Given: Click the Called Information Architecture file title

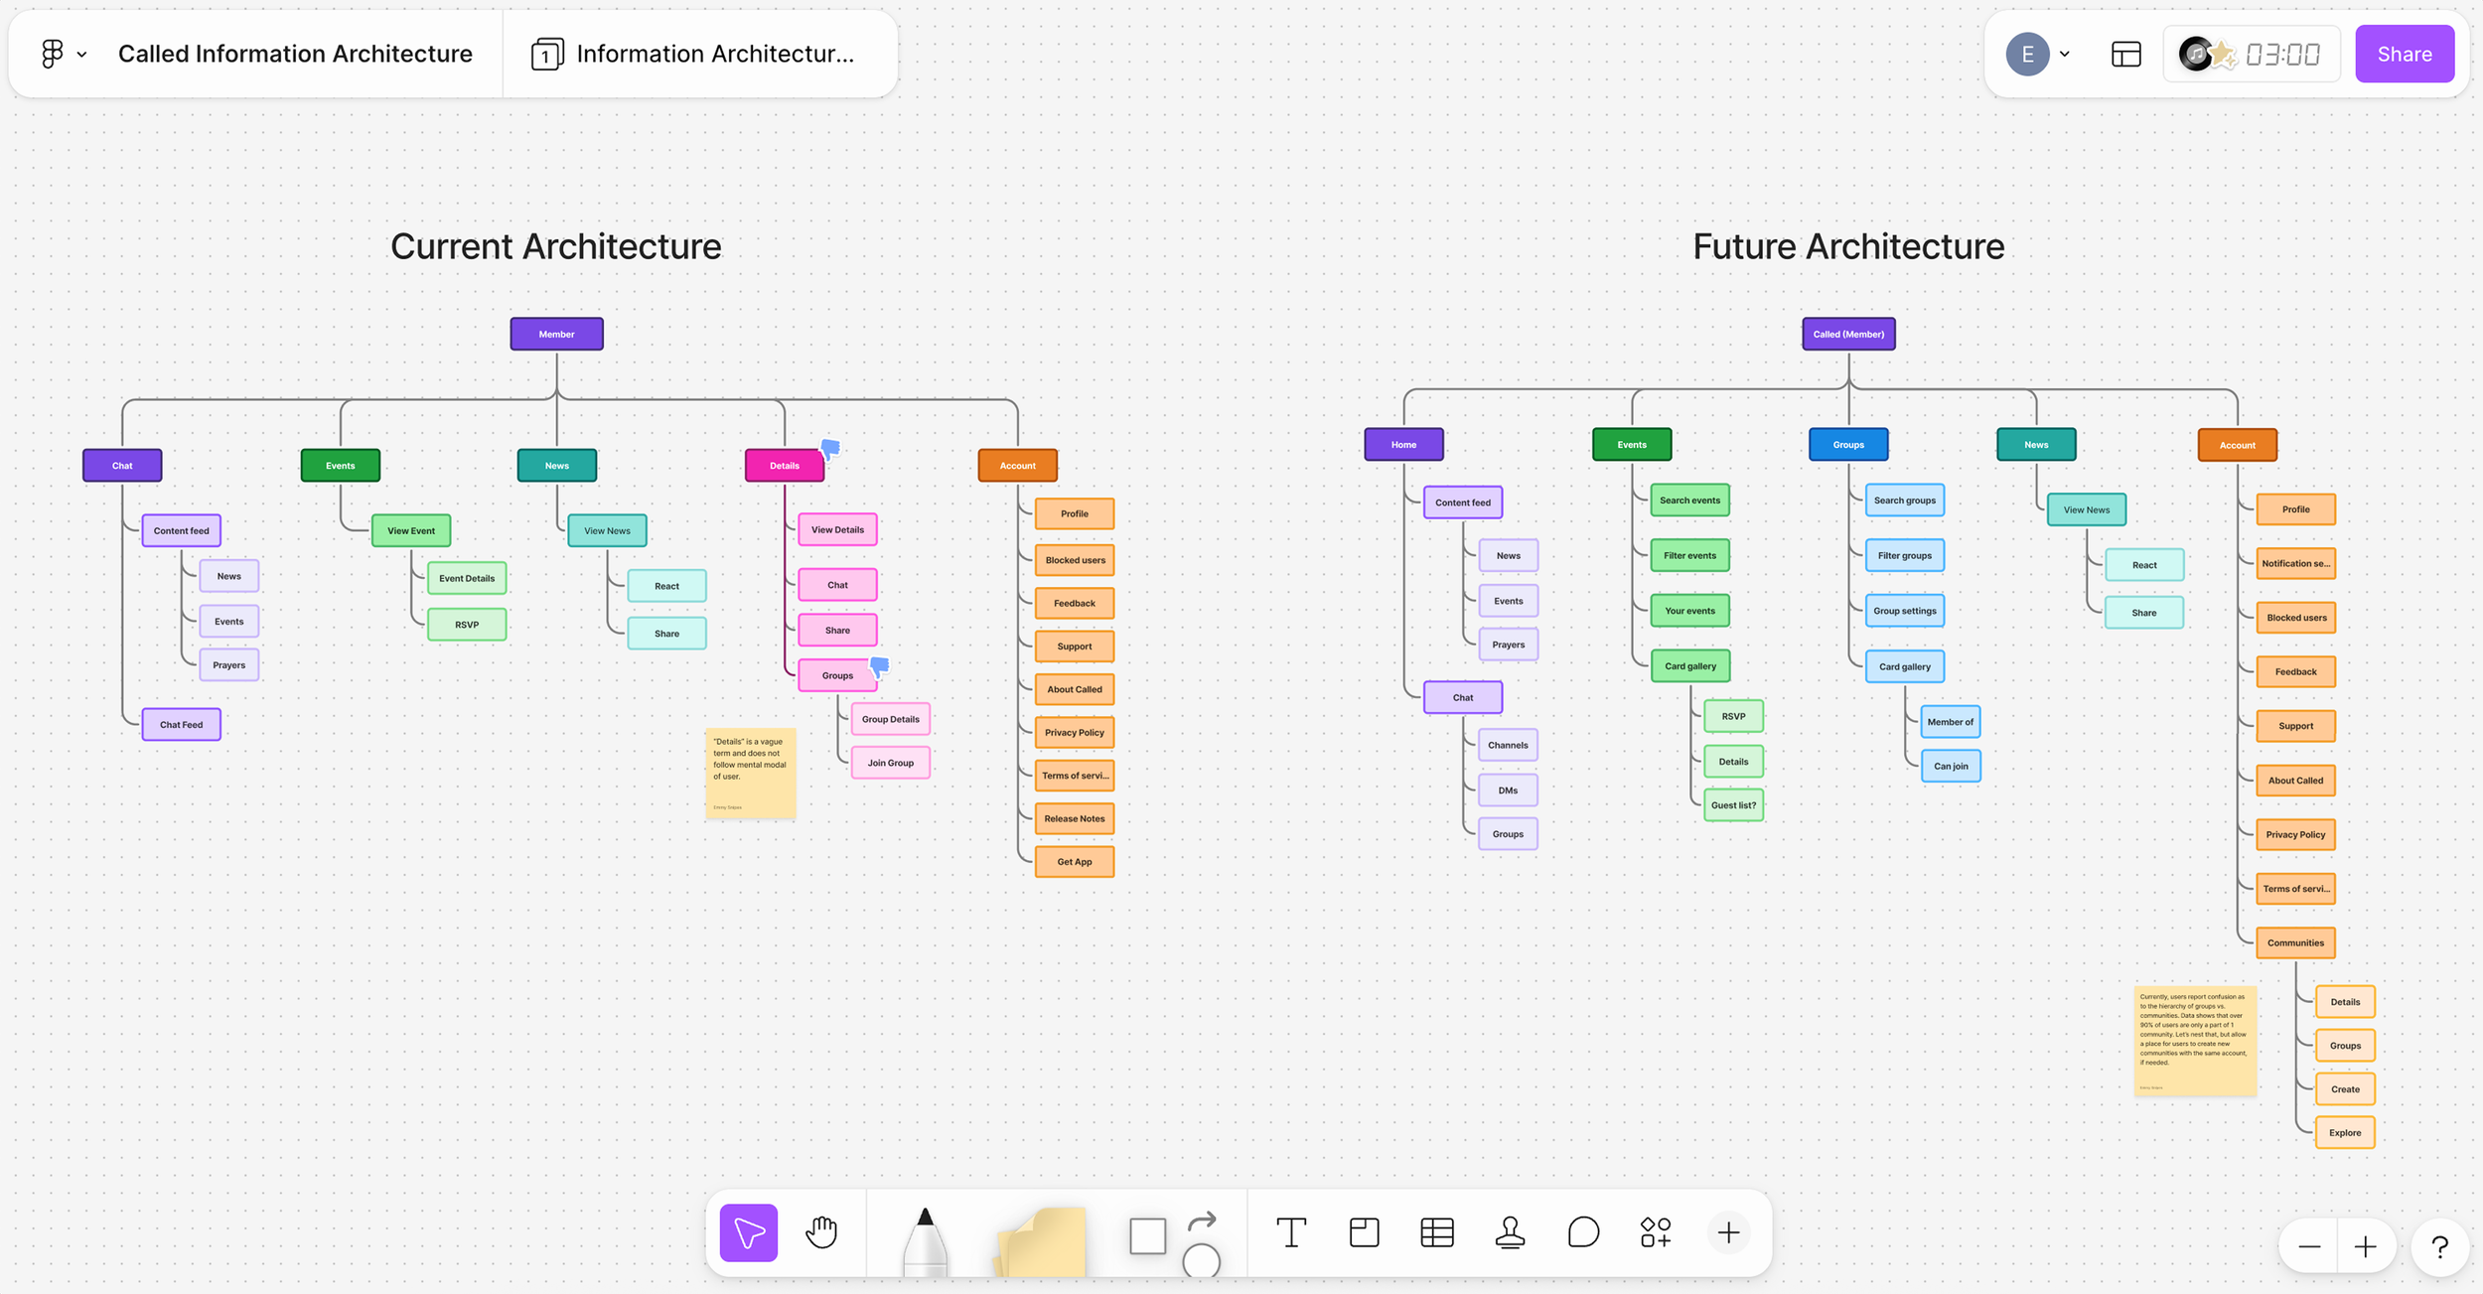Looking at the screenshot, I should pyautogui.click(x=295, y=54).
